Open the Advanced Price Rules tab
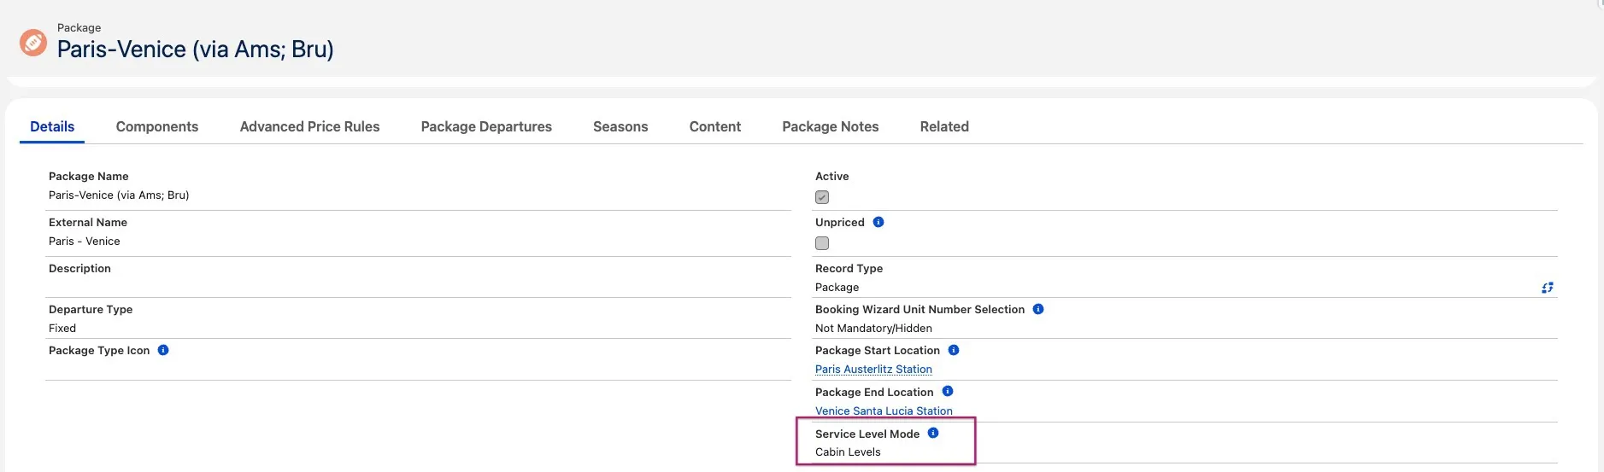The image size is (1604, 472). (x=309, y=126)
